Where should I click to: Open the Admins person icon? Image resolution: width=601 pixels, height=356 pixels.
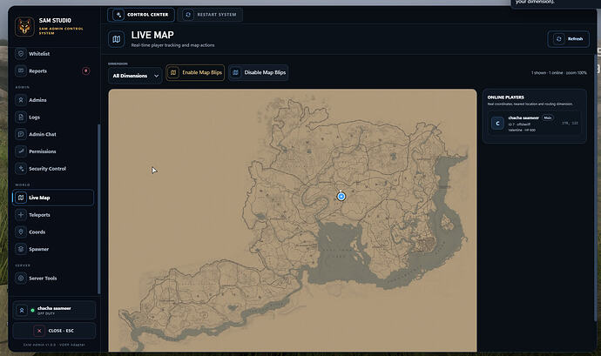pyautogui.click(x=21, y=100)
